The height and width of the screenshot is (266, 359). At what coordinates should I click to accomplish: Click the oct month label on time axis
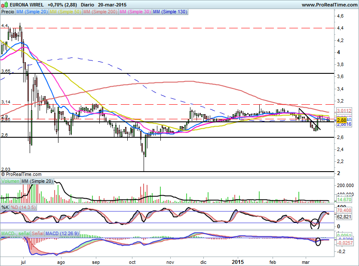(132, 262)
